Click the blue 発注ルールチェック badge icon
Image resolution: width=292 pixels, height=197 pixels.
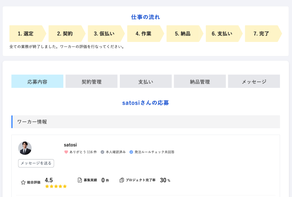pos(131,152)
